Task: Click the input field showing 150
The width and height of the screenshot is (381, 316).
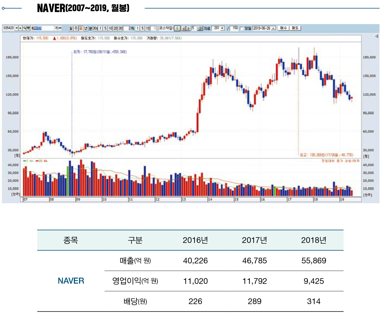Action: [x=234, y=28]
